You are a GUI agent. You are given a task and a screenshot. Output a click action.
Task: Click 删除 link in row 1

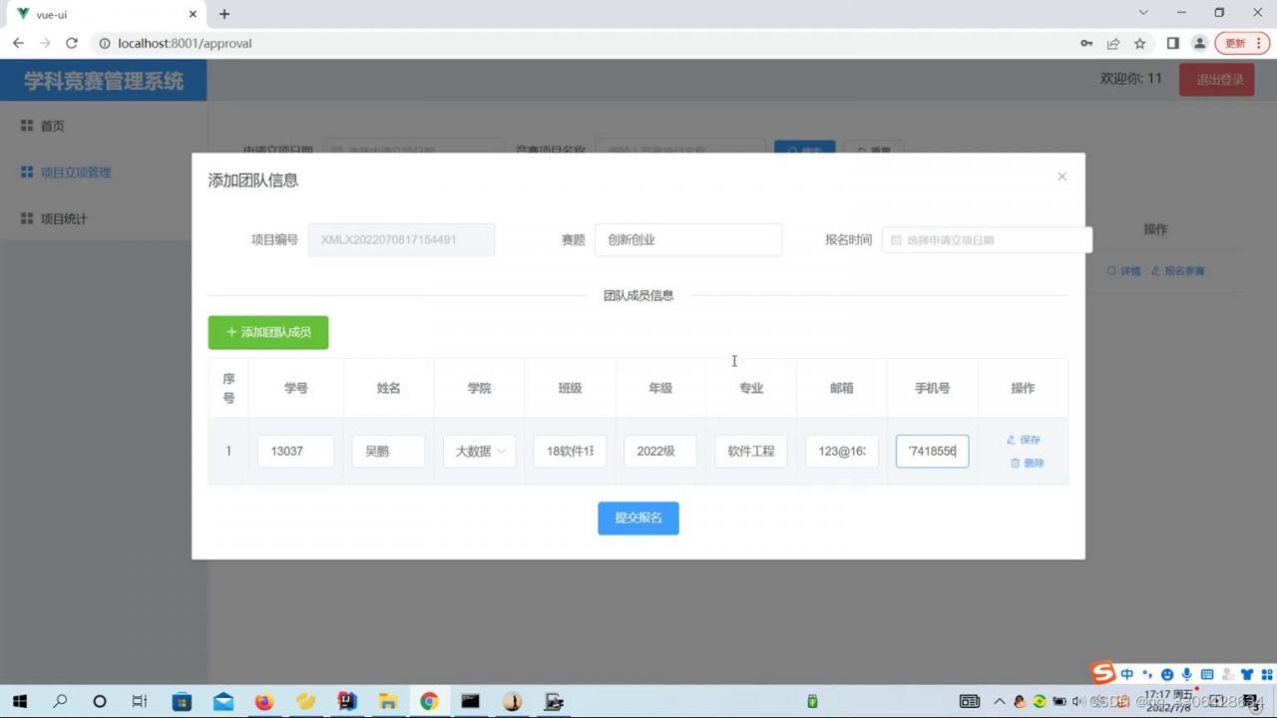(1027, 463)
